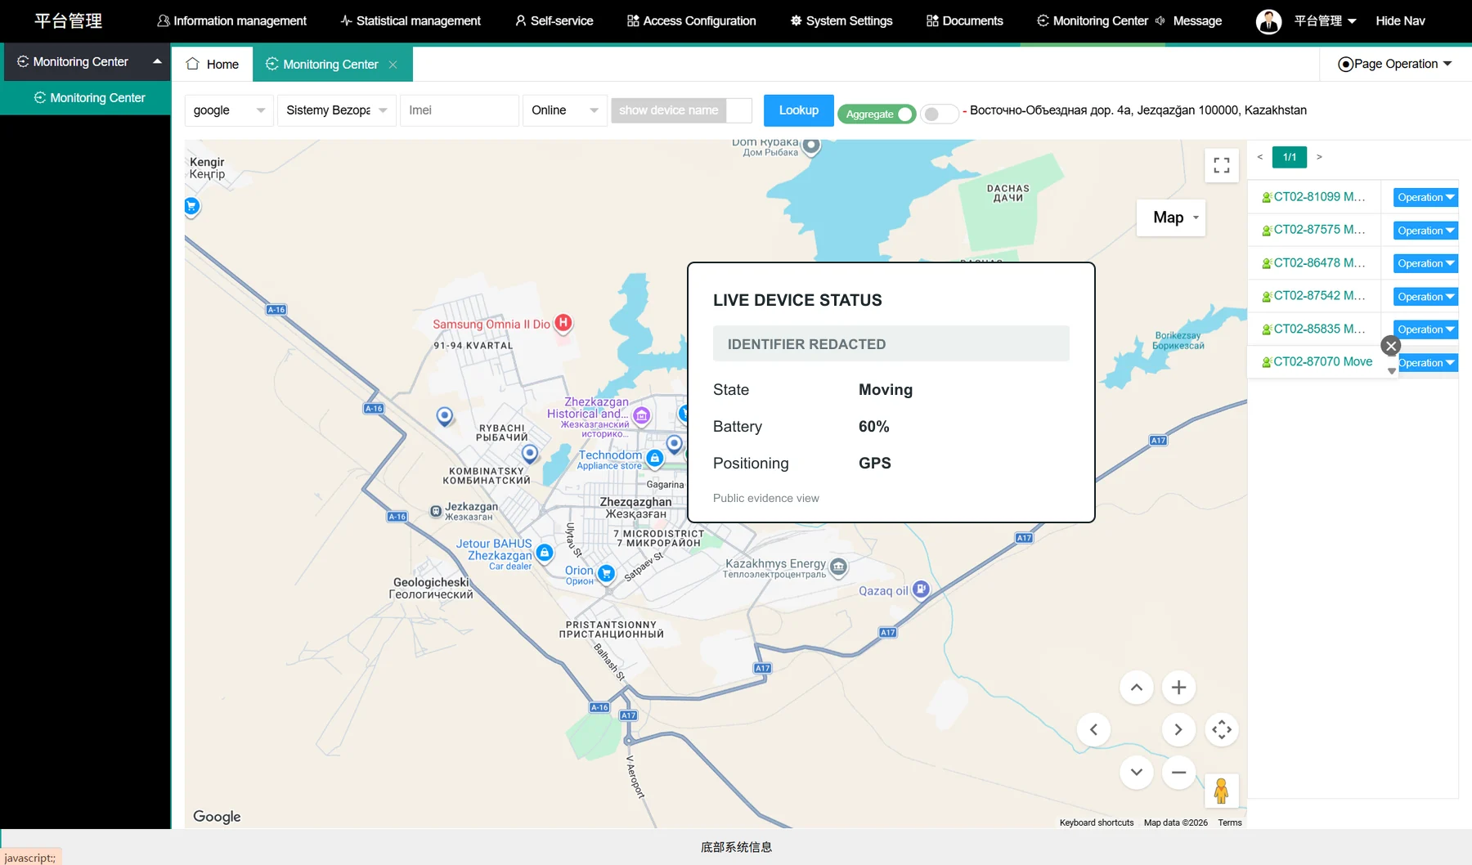
Task: Zoom in the map
Action: (1178, 688)
